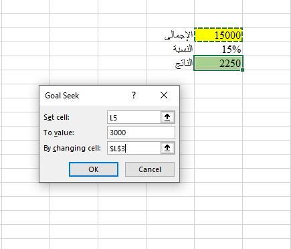Select the cell showing 15%
The height and width of the screenshot is (249, 291).
(x=218, y=49)
